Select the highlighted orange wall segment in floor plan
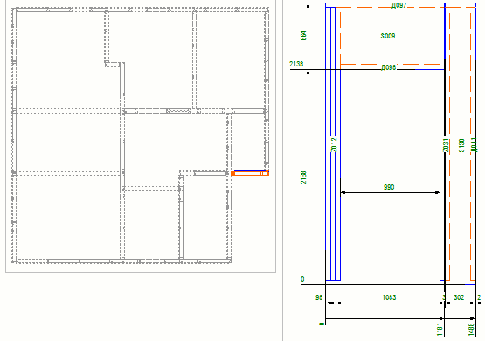Viewport: 485px width, 341px height. [250, 174]
